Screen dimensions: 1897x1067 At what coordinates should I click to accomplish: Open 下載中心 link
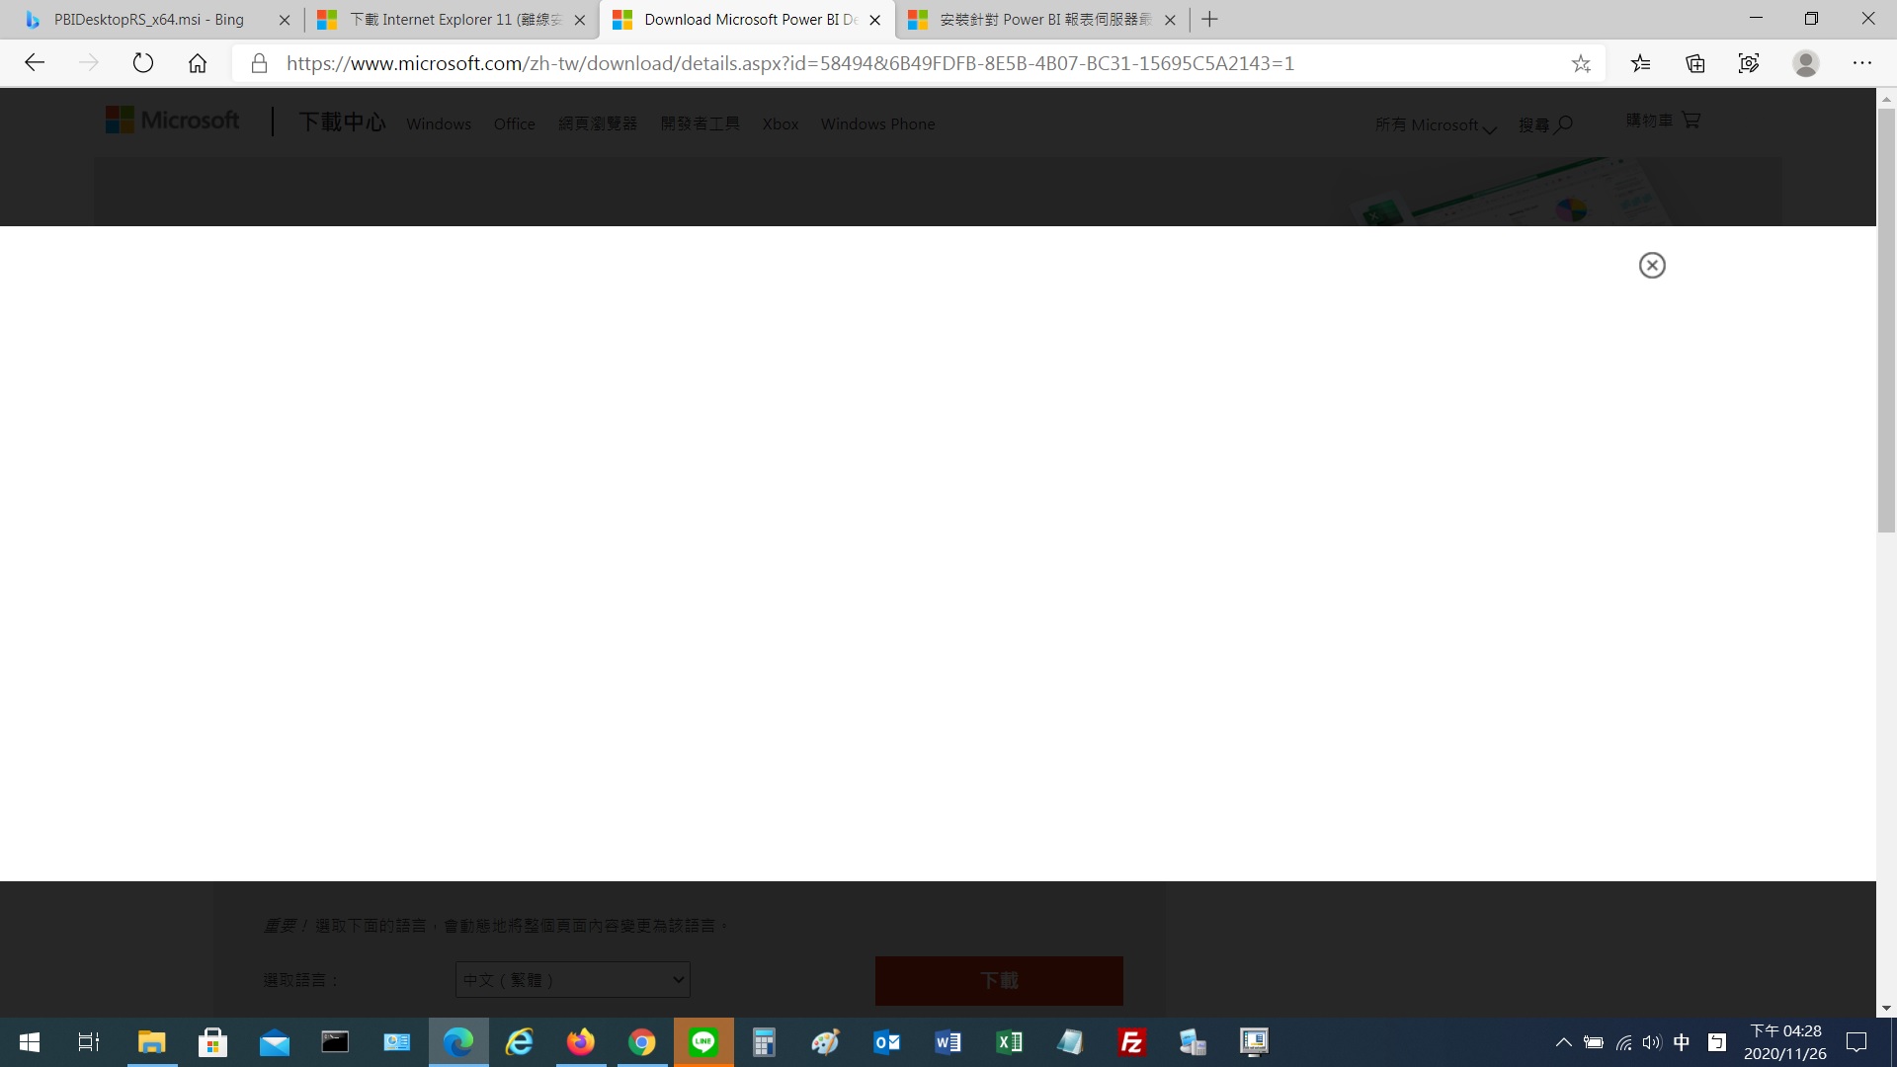342,122
